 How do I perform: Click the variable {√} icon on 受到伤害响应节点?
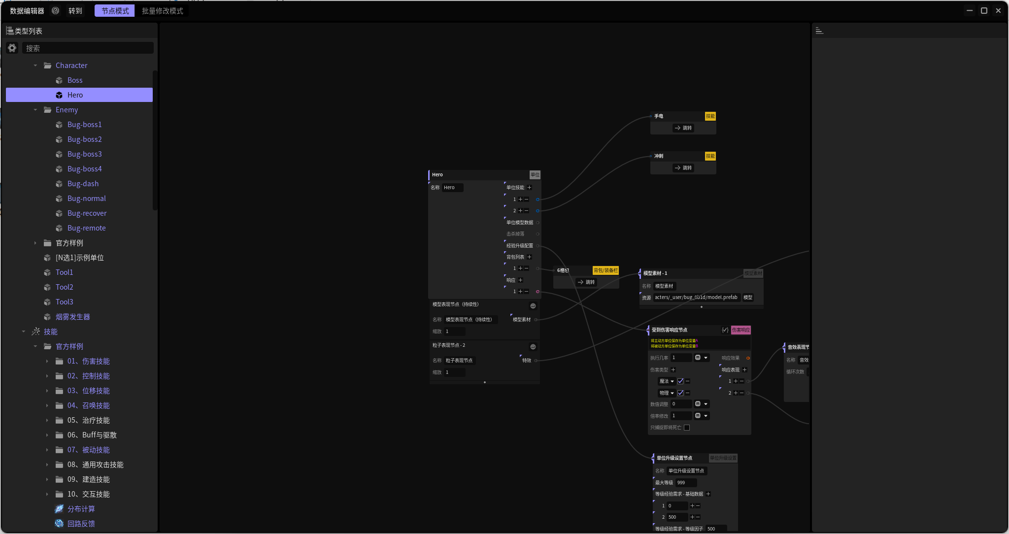click(x=725, y=330)
